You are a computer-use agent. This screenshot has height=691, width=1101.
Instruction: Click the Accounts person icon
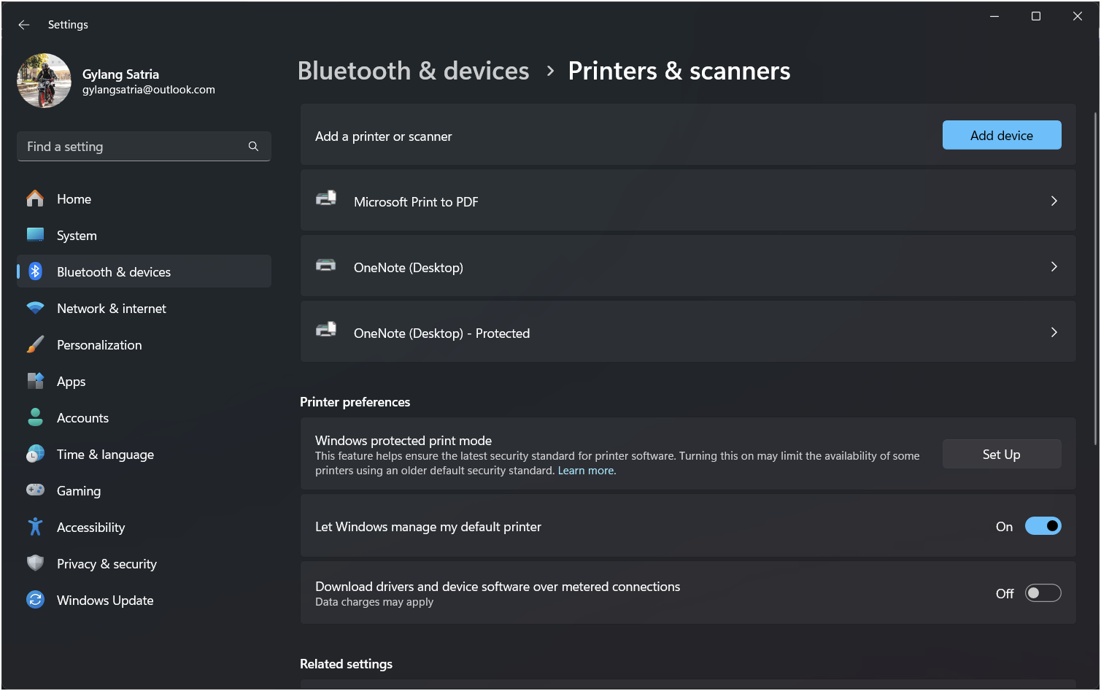pos(35,417)
